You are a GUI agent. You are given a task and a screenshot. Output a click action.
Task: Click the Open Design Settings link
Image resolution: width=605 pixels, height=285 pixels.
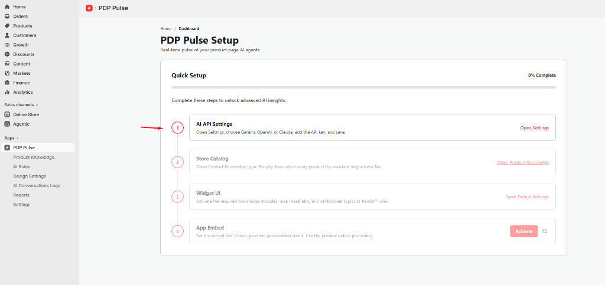527,197
